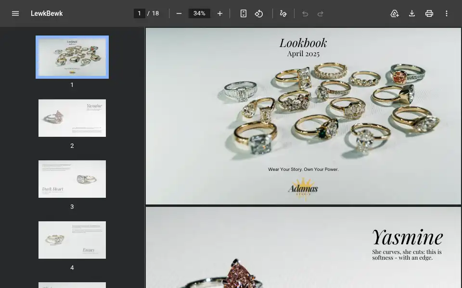Save the PDF to Google Drive
Image resolution: width=462 pixels, height=288 pixels.
395,13
